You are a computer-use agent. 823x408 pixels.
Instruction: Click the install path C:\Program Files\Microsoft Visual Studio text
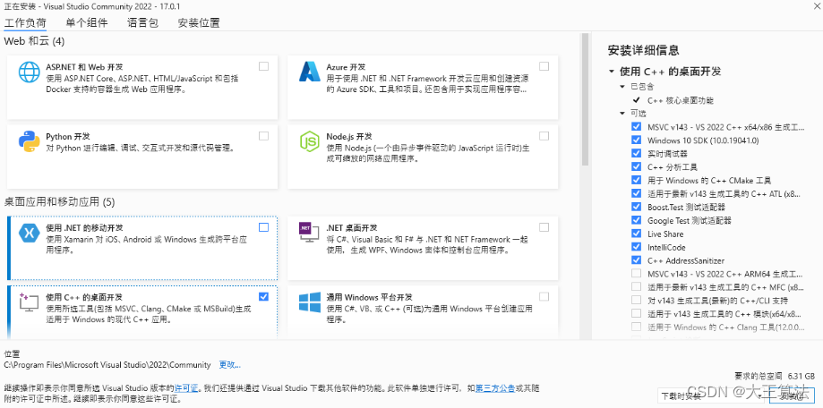tap(107, 364)
